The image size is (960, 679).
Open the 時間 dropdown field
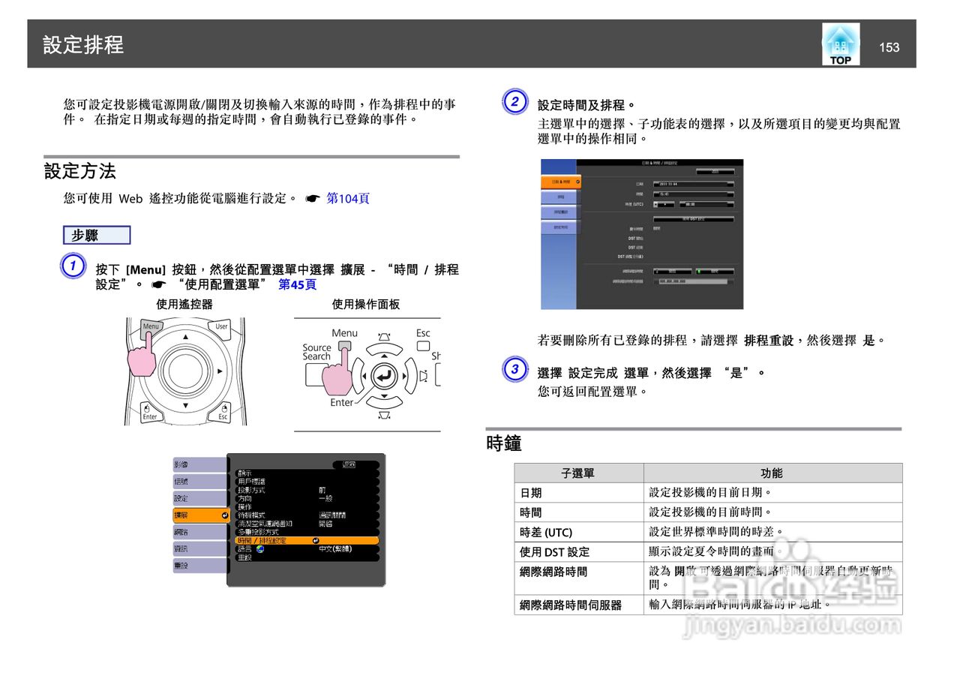(694, 194)
